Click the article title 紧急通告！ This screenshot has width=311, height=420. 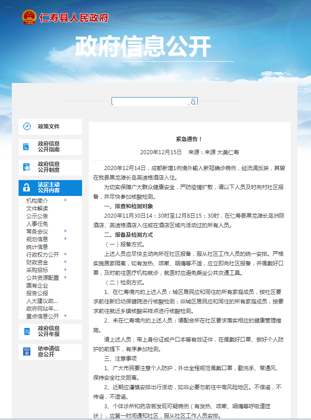coord(189,139)
